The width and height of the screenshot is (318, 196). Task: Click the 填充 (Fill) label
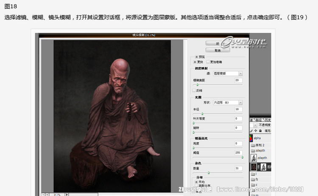tap(268, 131)
